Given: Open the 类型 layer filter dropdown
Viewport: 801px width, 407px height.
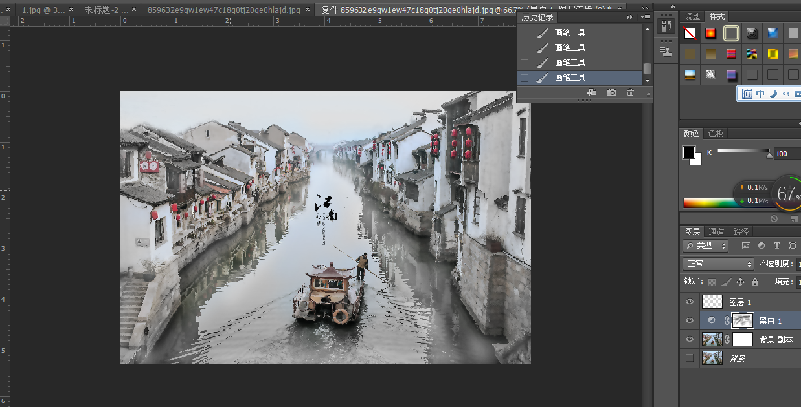Looking at the screenshot, I should pyautogui.click(x=706, y=245).
